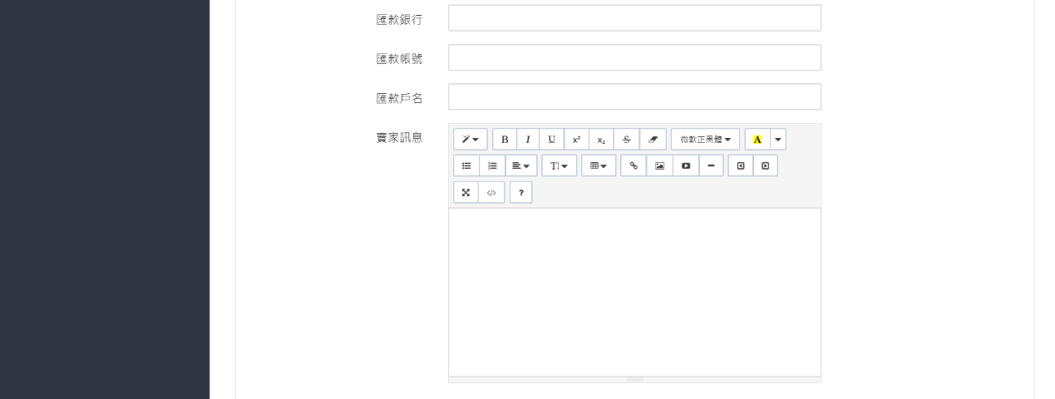Create an unordered bullet list
Screen dimensions: 1055x399
(466, 166)
